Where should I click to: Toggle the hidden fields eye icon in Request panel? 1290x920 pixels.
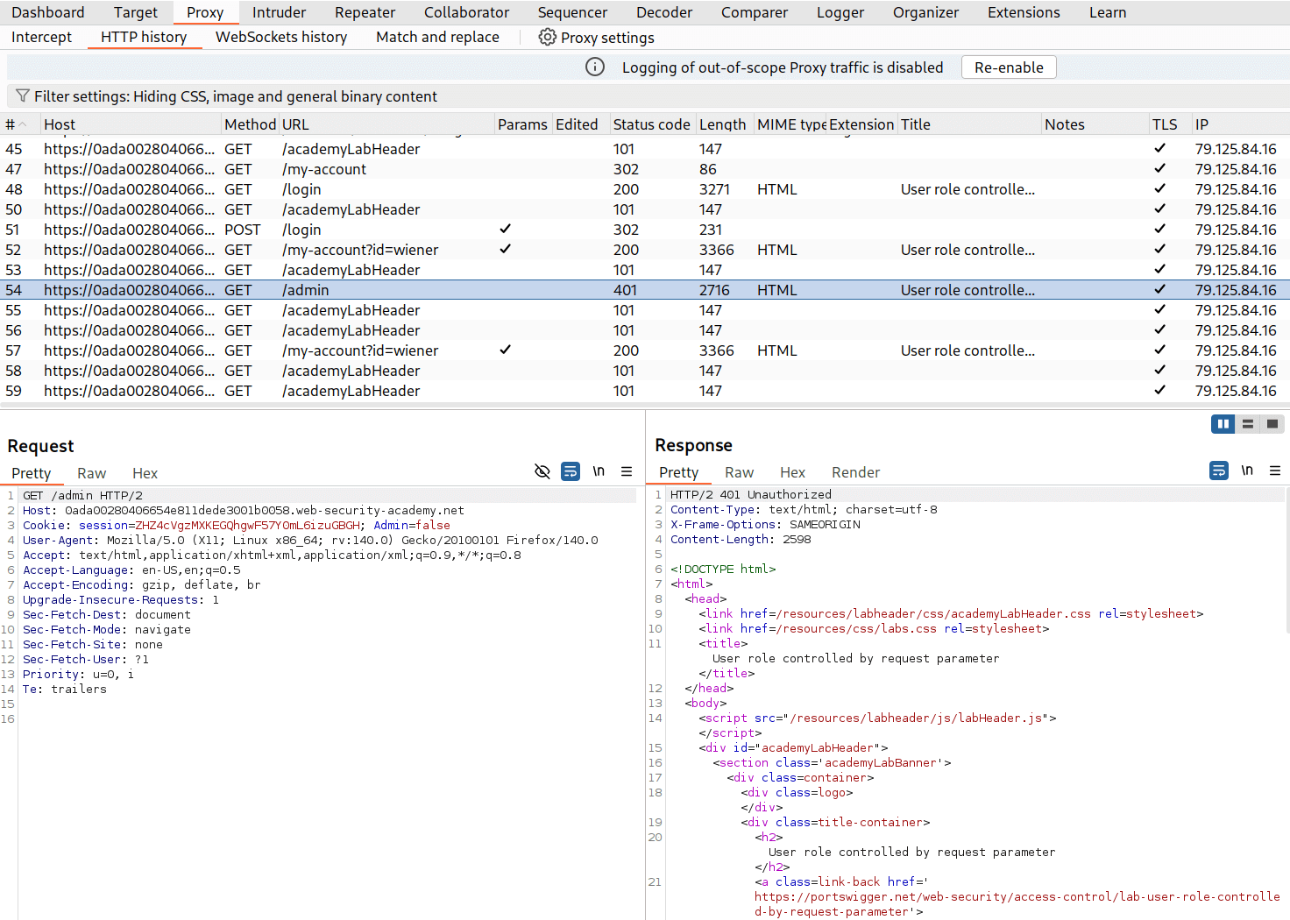tap(542, 471)
